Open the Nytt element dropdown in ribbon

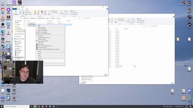pyautogui.click(x=55, y=11)
